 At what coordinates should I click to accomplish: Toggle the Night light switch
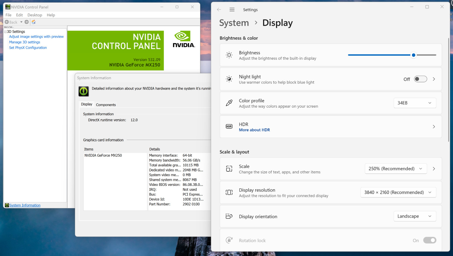point(420,79)
